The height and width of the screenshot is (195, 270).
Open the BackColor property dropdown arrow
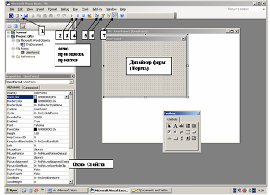click(66, 96)
